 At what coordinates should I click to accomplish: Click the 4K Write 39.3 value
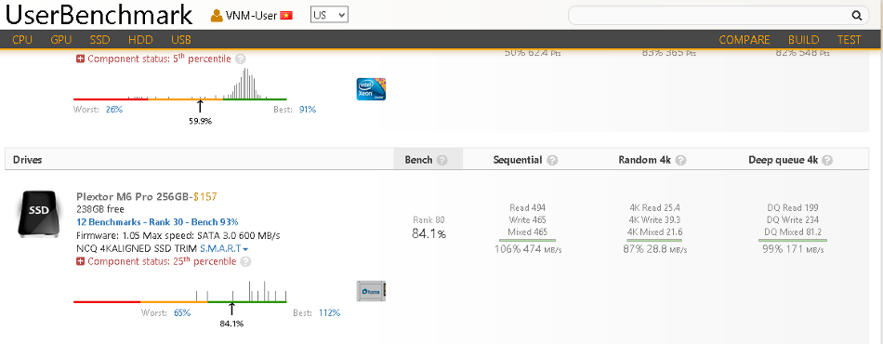pyautogui.click(x=655, y=220)
